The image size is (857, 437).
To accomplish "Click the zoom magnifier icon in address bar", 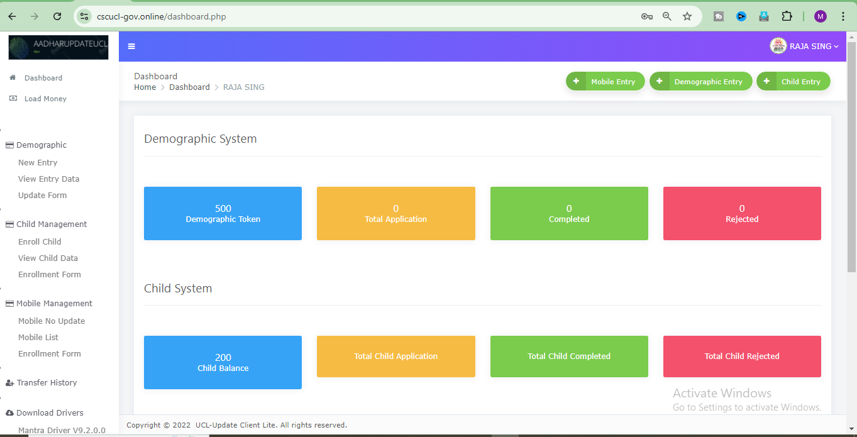I will [x=667, y=16].
